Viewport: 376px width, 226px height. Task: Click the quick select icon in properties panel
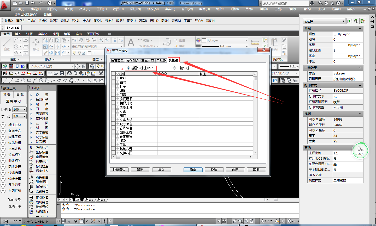coord(362,21)
